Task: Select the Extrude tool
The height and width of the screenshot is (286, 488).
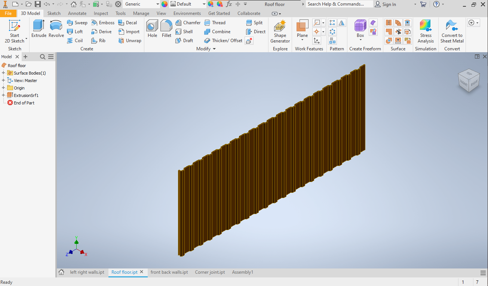Action: tap(39, 29)
